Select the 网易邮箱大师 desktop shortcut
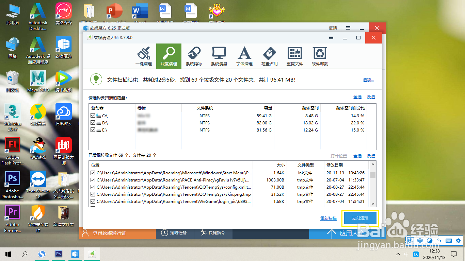The image size is (465, 261). coord(64,151)
